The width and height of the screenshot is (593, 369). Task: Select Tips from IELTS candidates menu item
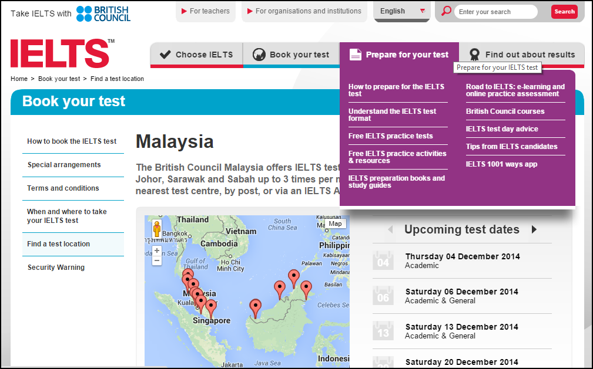[x=512, y=147]
